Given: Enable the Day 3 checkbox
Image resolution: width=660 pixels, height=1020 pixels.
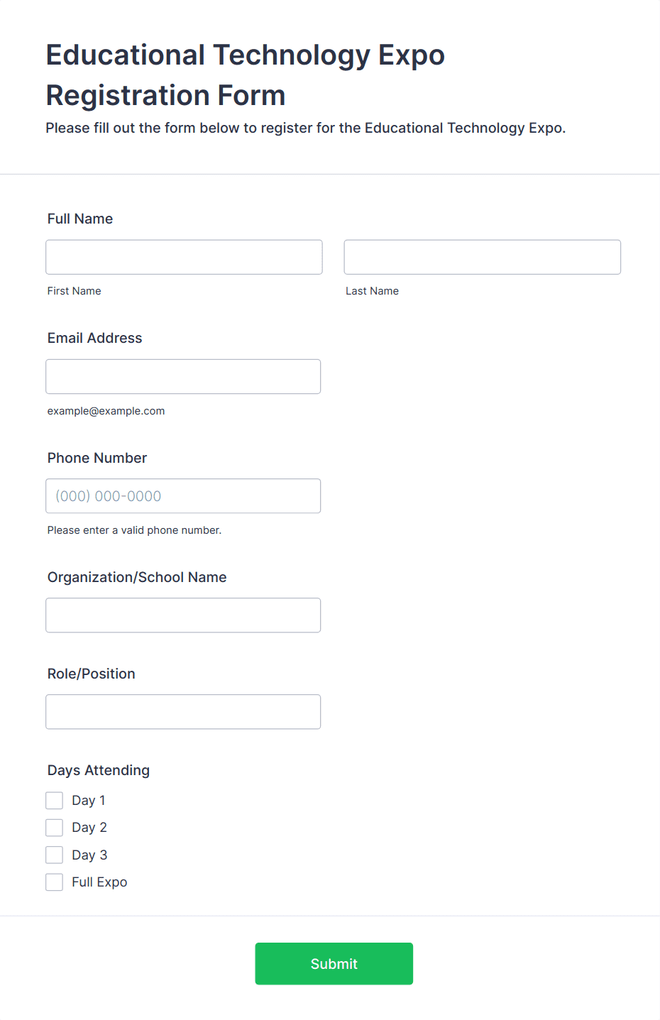Looking at the screenshot, I should pyautogui.click(x=55, y=855).
